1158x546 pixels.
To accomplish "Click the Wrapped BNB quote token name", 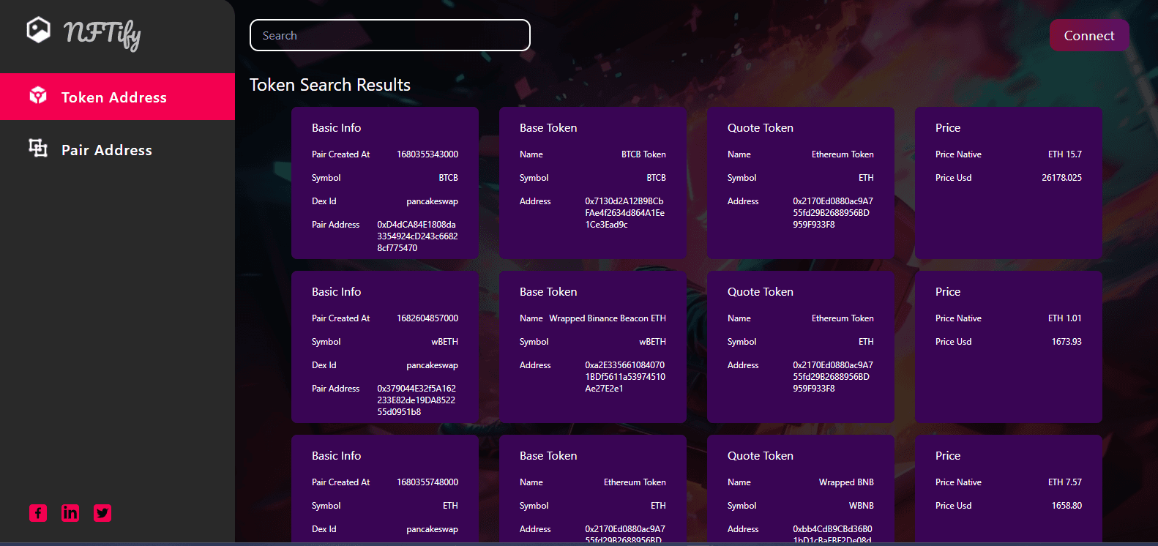I will click(x=846, y=482).
